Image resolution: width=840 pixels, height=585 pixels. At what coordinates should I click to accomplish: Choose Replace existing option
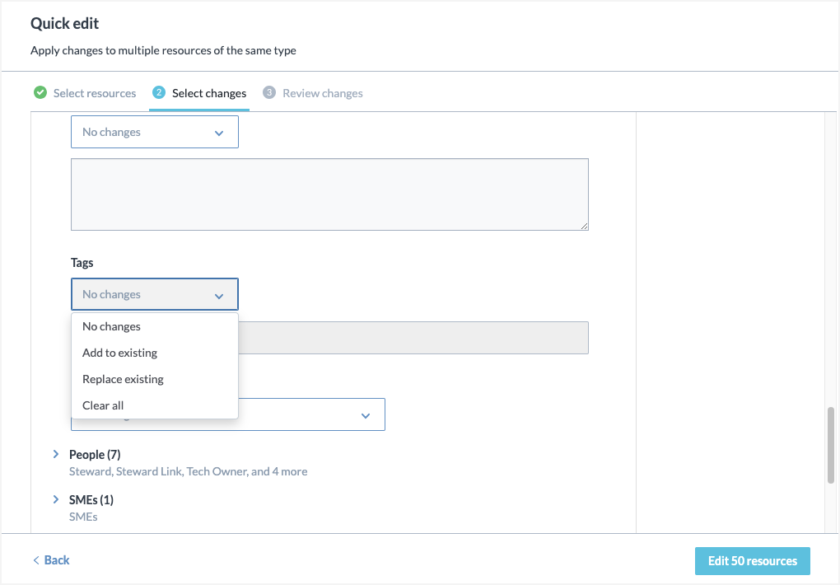(x=155, y=379)
